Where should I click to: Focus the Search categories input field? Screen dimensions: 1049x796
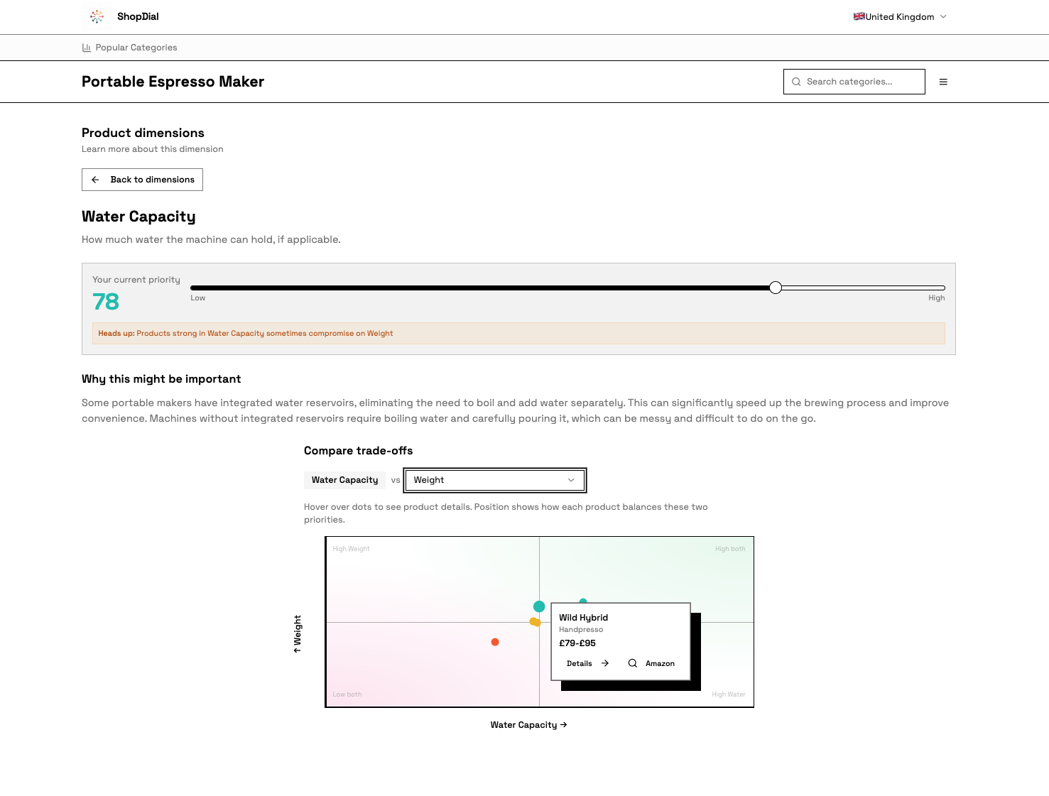[854, 82]
